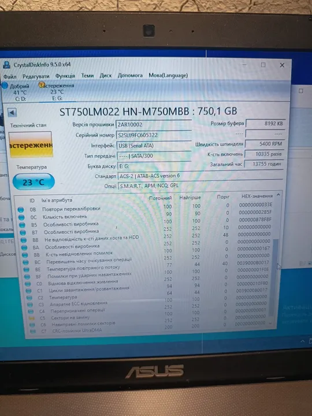Click status circle of row C1
Screen dimensions: 312x416
pos(29,291)
